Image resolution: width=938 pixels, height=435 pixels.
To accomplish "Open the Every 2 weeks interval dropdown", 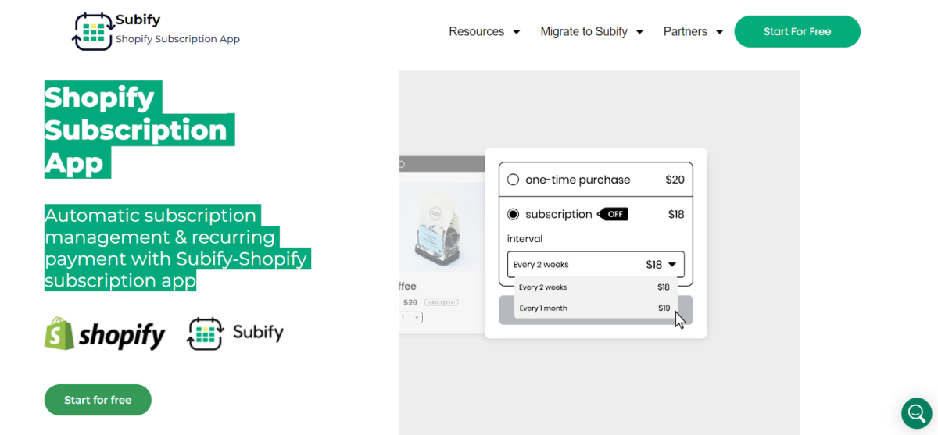I will [596, 265].
